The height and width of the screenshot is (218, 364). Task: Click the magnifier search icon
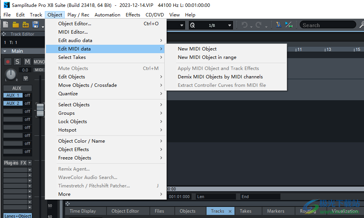361,24
